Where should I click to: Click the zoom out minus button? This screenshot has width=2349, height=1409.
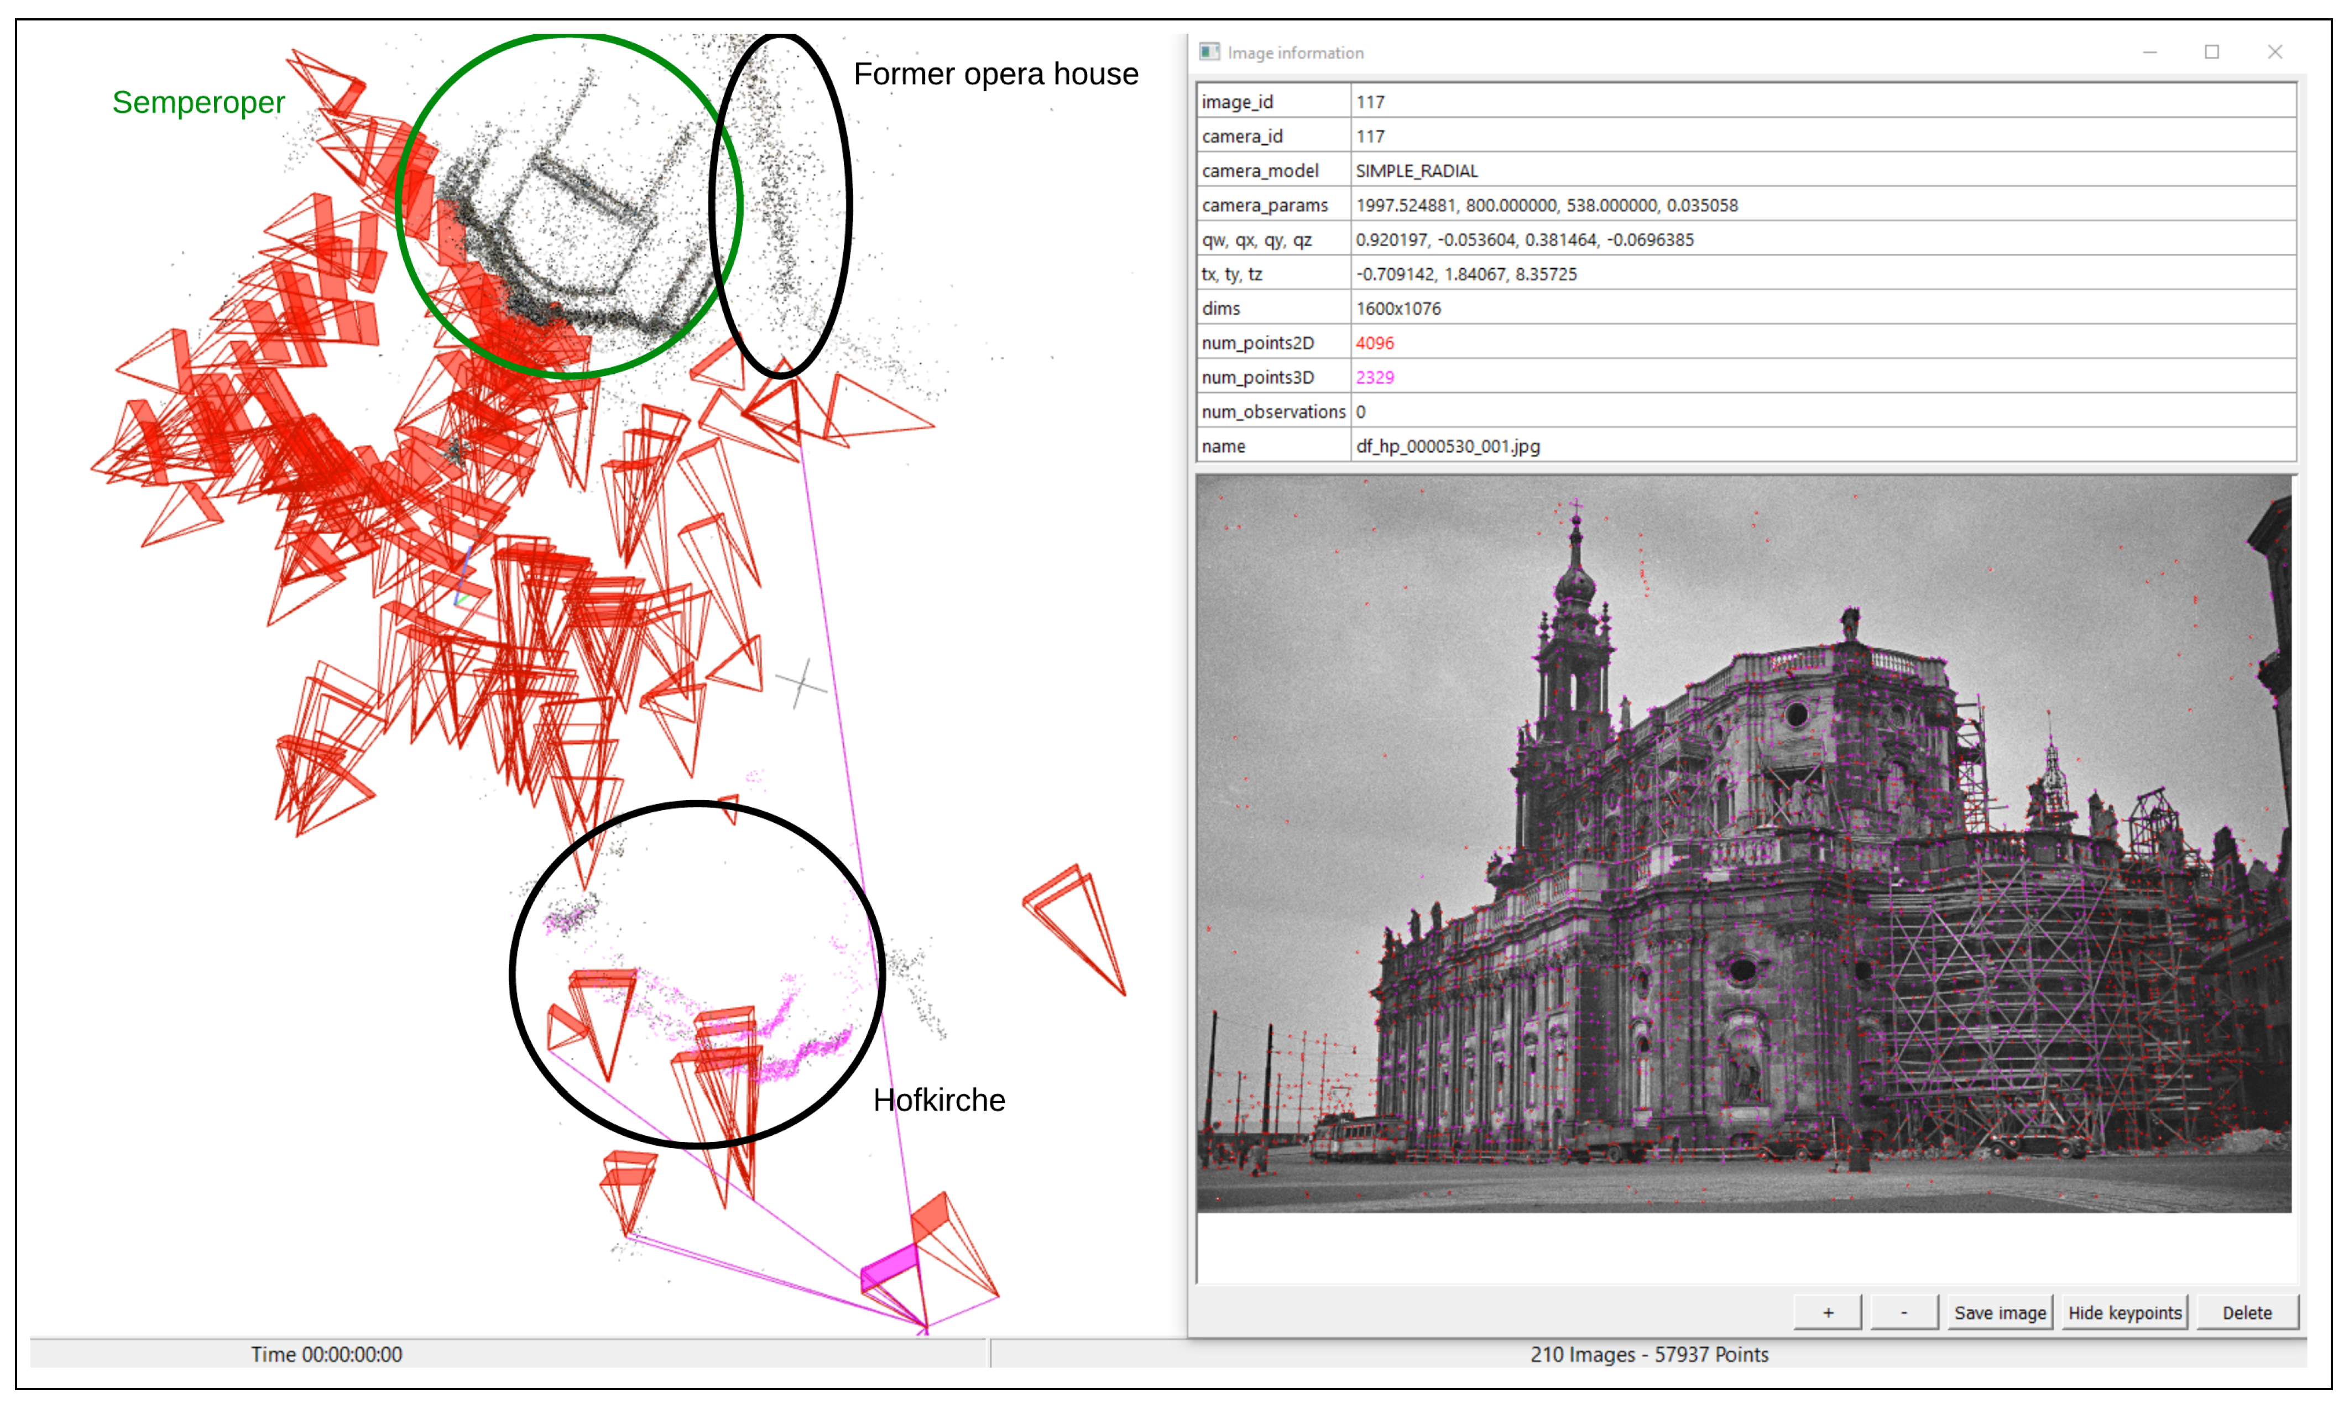click(1904, 1312)
